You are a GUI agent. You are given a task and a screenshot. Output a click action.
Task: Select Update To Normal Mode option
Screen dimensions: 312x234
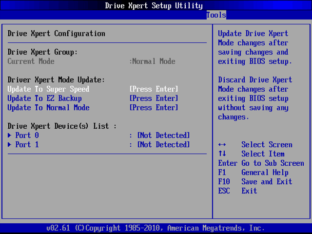click(48, 107)
